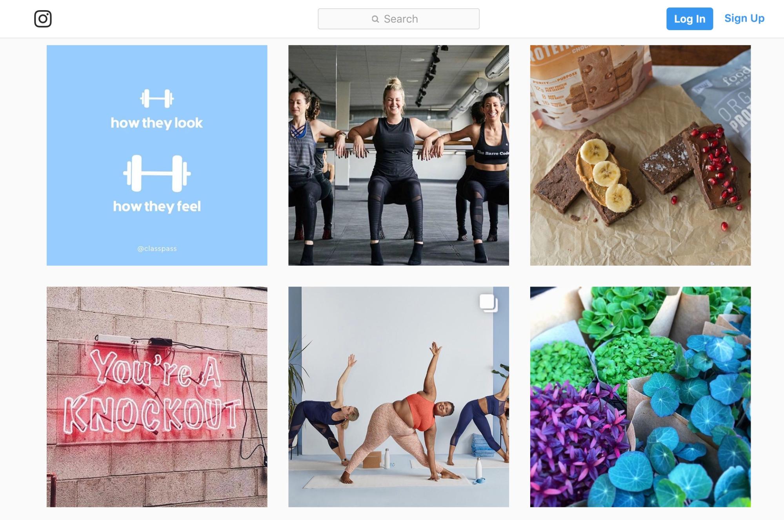Screen dimensions: 784x520
Task: Click the KNOCKOUT neon lettering
Action: click(152, 415)
